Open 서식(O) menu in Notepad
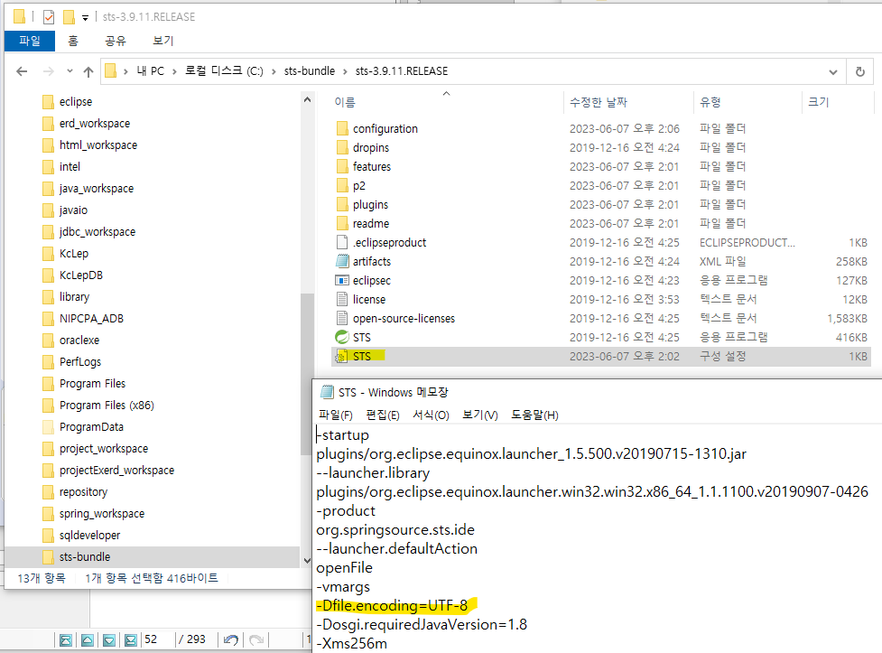The height and width of the screenshot is (653, 882). click(431, 415)
